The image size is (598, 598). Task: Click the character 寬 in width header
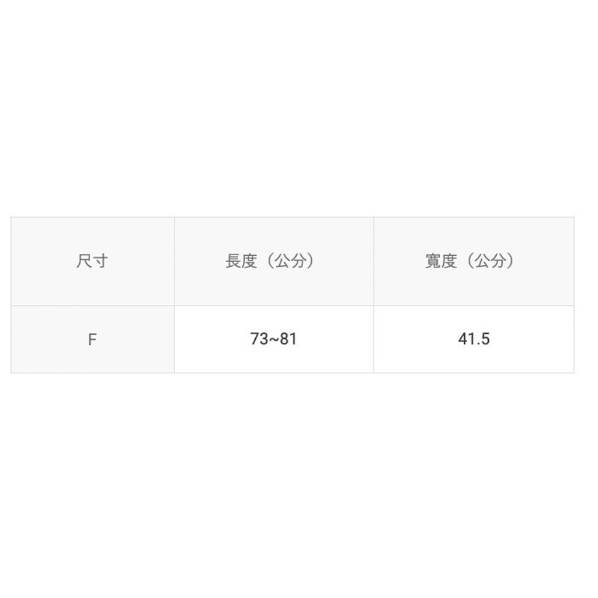[x=433, y=261]
